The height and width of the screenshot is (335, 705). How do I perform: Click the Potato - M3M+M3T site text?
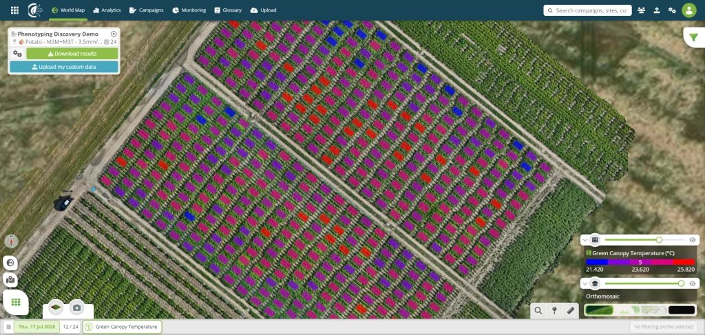click(63, 42)
